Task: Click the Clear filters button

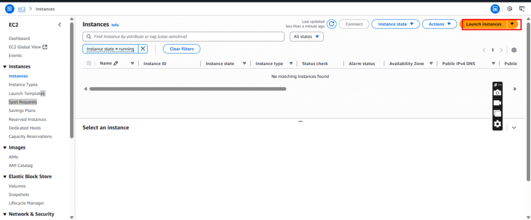Action: 181,49
